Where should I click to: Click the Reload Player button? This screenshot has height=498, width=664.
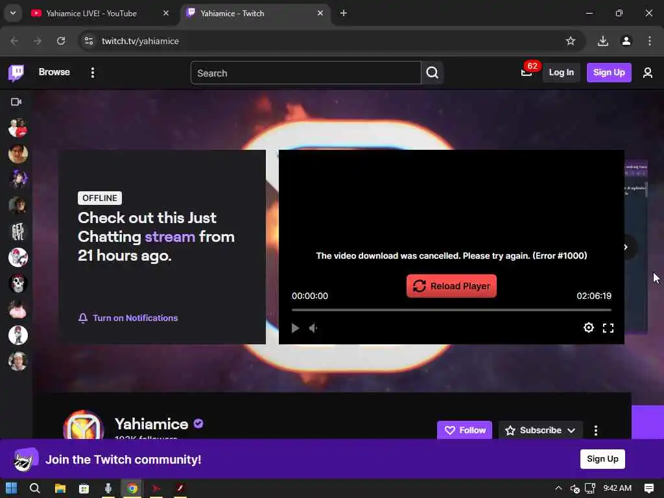451,286
